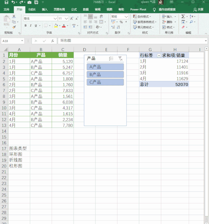
Task: Click the Fill down arrow icon
Action: pos(183,22)
